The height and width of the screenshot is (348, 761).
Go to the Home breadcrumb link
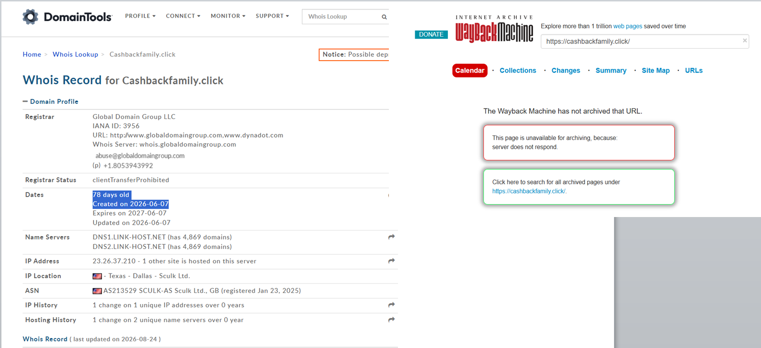pyautogui.click(x=32, y=54)
